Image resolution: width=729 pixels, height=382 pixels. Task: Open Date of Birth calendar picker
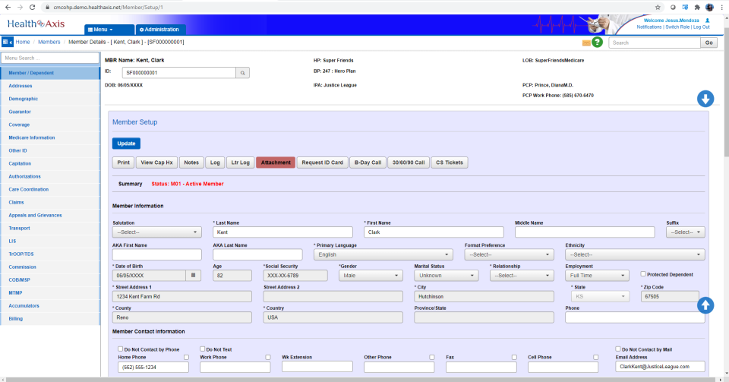(194, 276)
